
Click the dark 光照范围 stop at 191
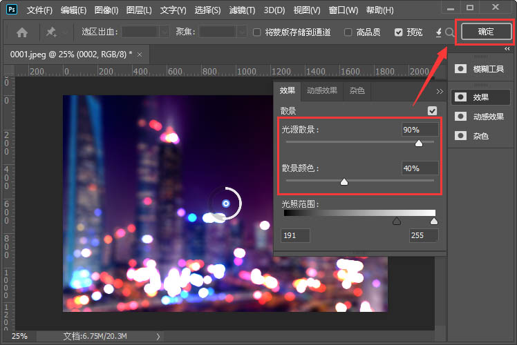pos(397,221)
